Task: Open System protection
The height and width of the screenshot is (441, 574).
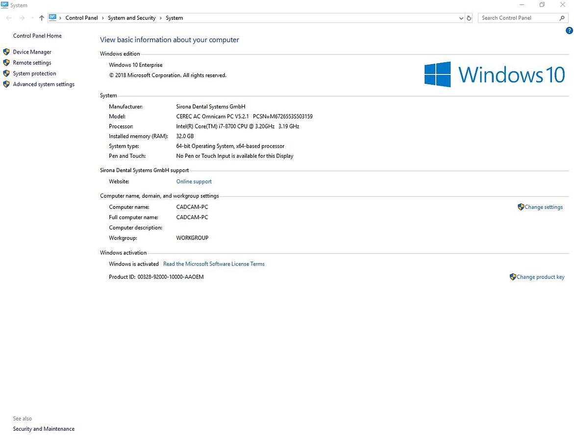Action: [34, 73]
